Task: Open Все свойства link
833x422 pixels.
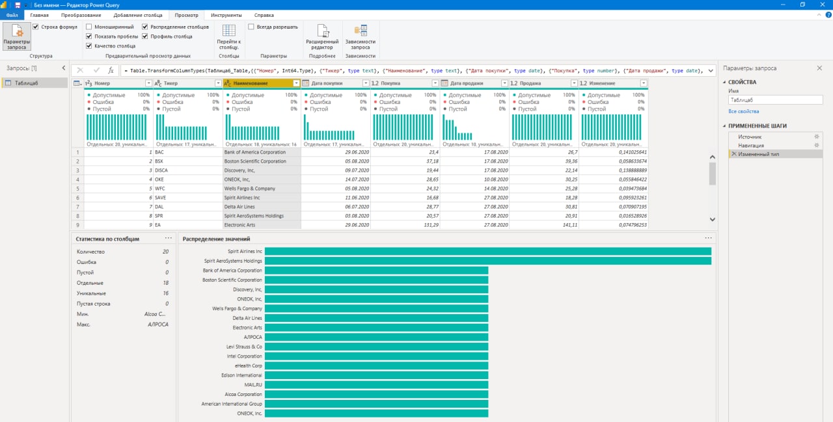Action: (743, 111)
